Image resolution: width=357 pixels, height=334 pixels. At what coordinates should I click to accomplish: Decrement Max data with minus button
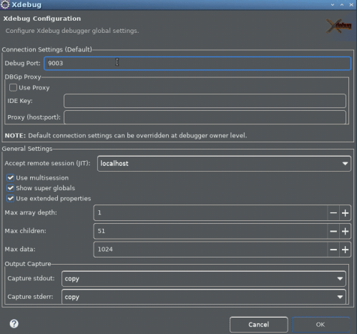pyautogui.click(x=333, y=250)
